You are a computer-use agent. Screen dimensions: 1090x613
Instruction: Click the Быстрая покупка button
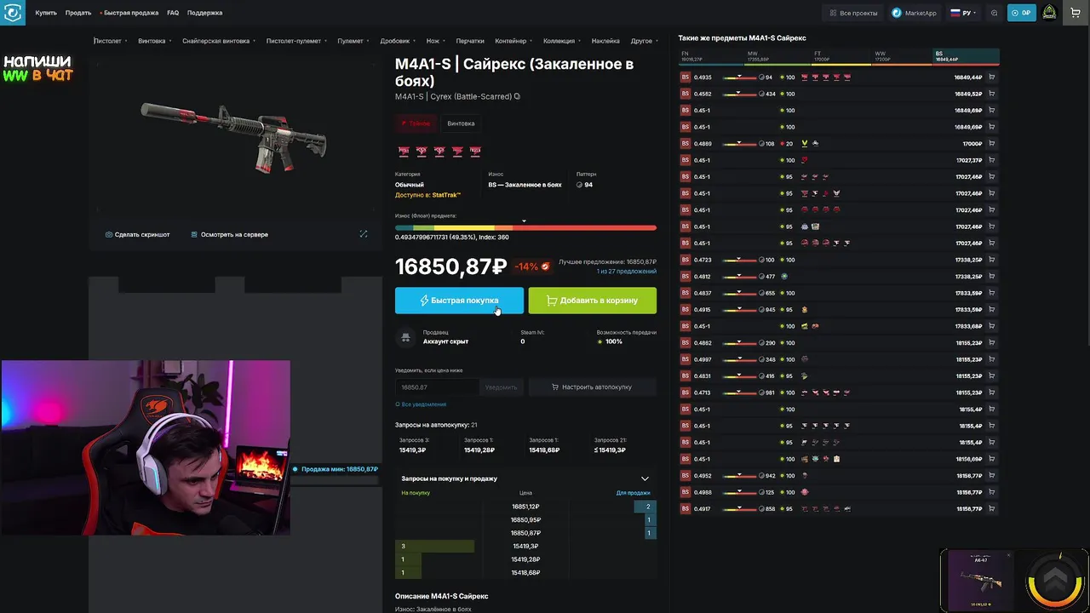(x=459, y=301)
